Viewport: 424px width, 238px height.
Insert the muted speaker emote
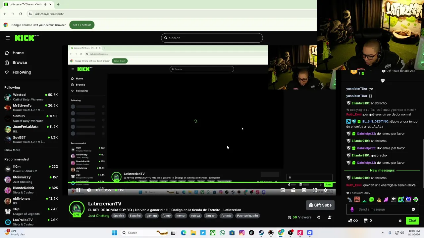click(394, 199)
